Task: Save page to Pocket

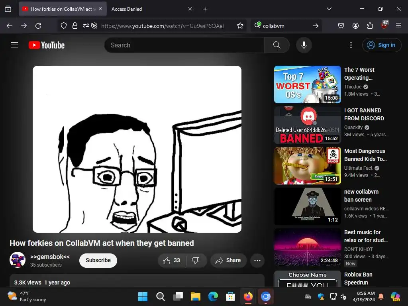Action: pyautogui.click(x=341, y=26)
